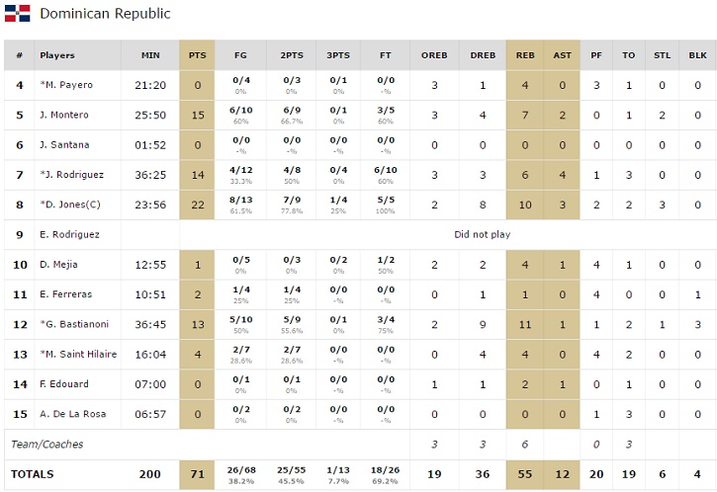The image size is (717, 492).
Task: Click the 3PTS column header
Action: point(338,55)
